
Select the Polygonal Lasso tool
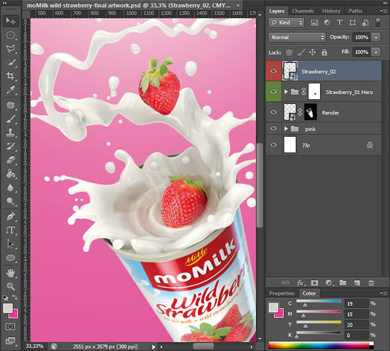point(10,49)
